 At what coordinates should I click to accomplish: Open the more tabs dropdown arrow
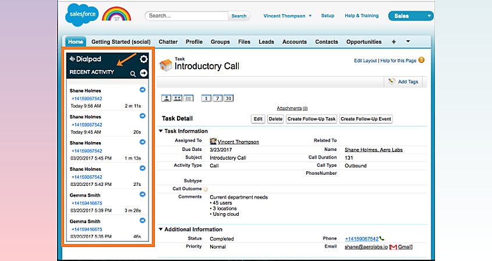[x=408, y=41]
